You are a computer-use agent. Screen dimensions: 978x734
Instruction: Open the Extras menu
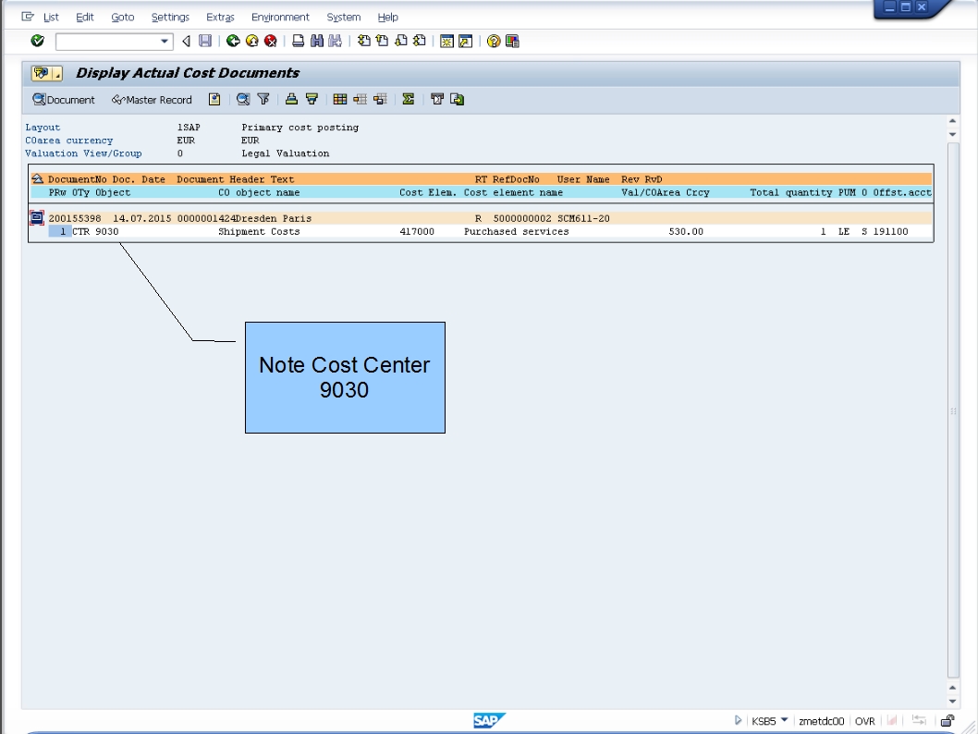(x=220, y=17)
